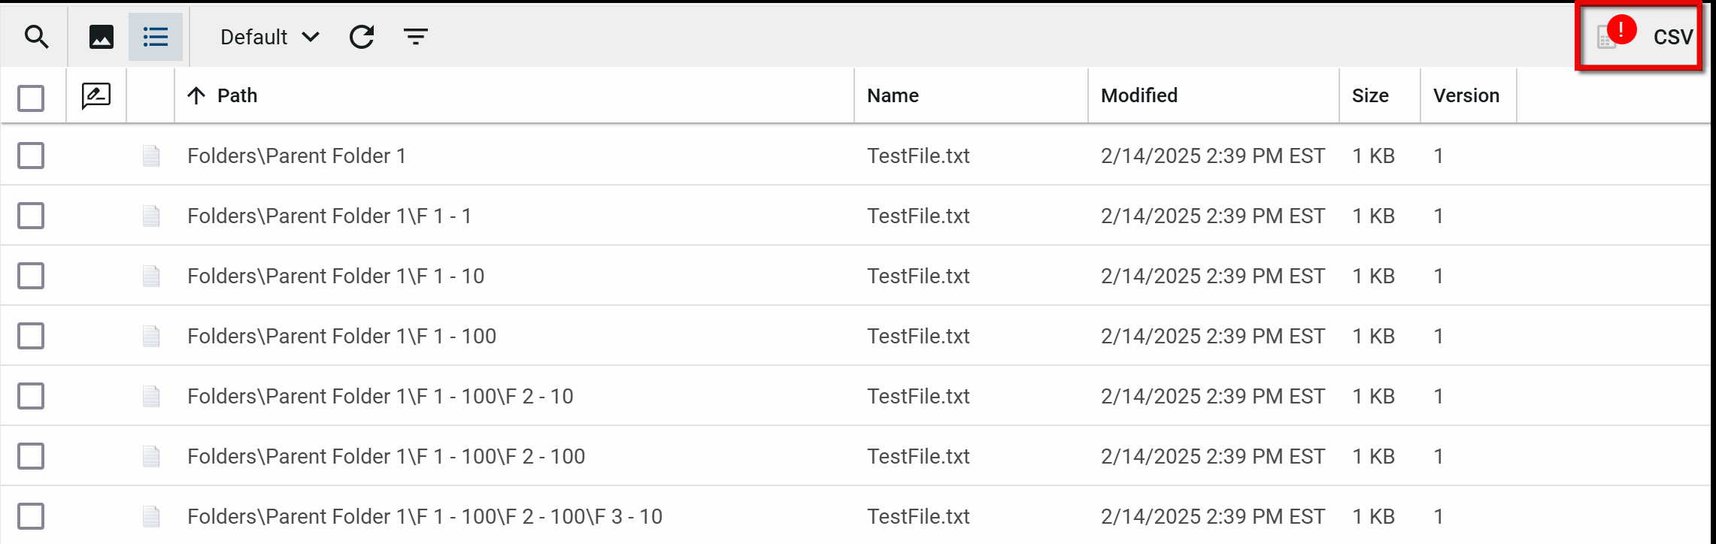Toggle the select-all checkbox in header
The height and width of the screenshot is (544, 1716).
click(x=31, y=98)
